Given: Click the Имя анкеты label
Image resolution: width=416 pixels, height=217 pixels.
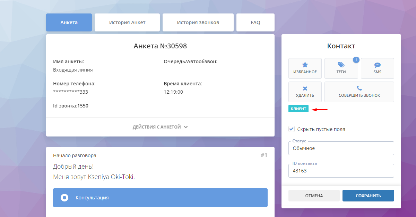Looking at the screenshot, I should pyautogui.click(x=69, y=62).
